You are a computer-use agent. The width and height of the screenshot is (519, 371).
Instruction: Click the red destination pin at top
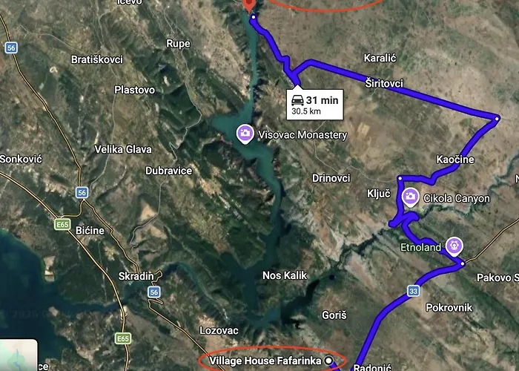[248, 4]
